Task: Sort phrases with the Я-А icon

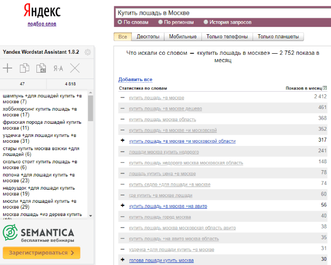Action: click(x=58, y=68)
